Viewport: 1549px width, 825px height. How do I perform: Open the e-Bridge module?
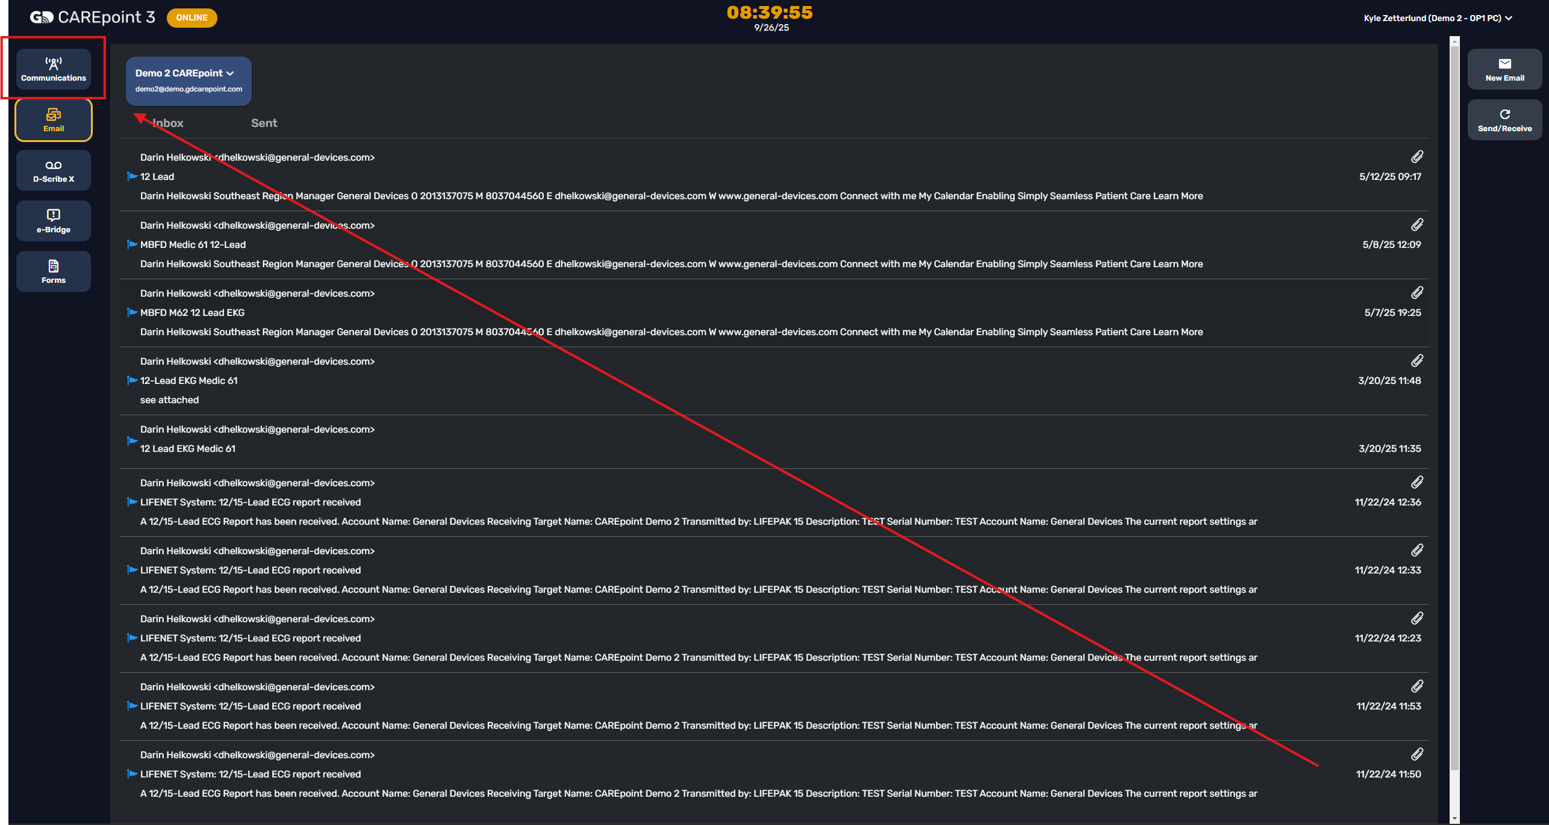pyautogui.click(x=54, y=221)
